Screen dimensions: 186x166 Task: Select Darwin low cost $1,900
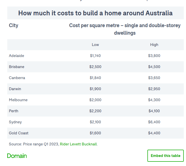point(95,89)
